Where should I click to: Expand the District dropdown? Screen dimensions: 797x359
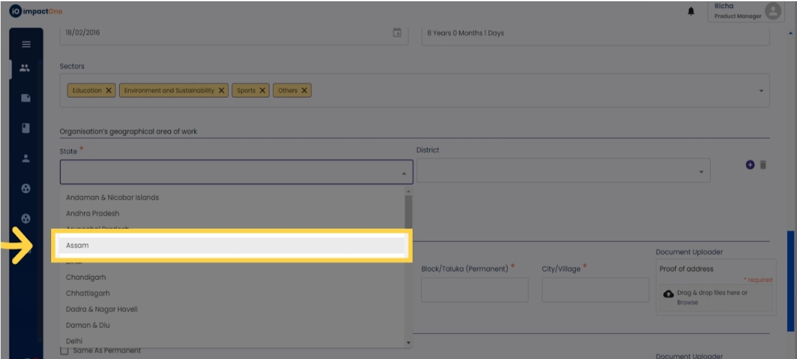pos(701,172)
